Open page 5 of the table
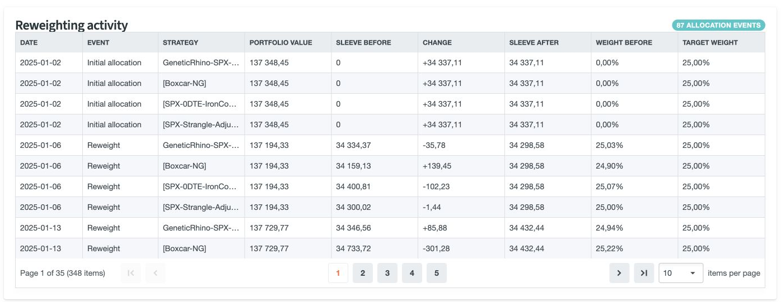This screenshot has height=302, width=781. [x=437, y=273]
